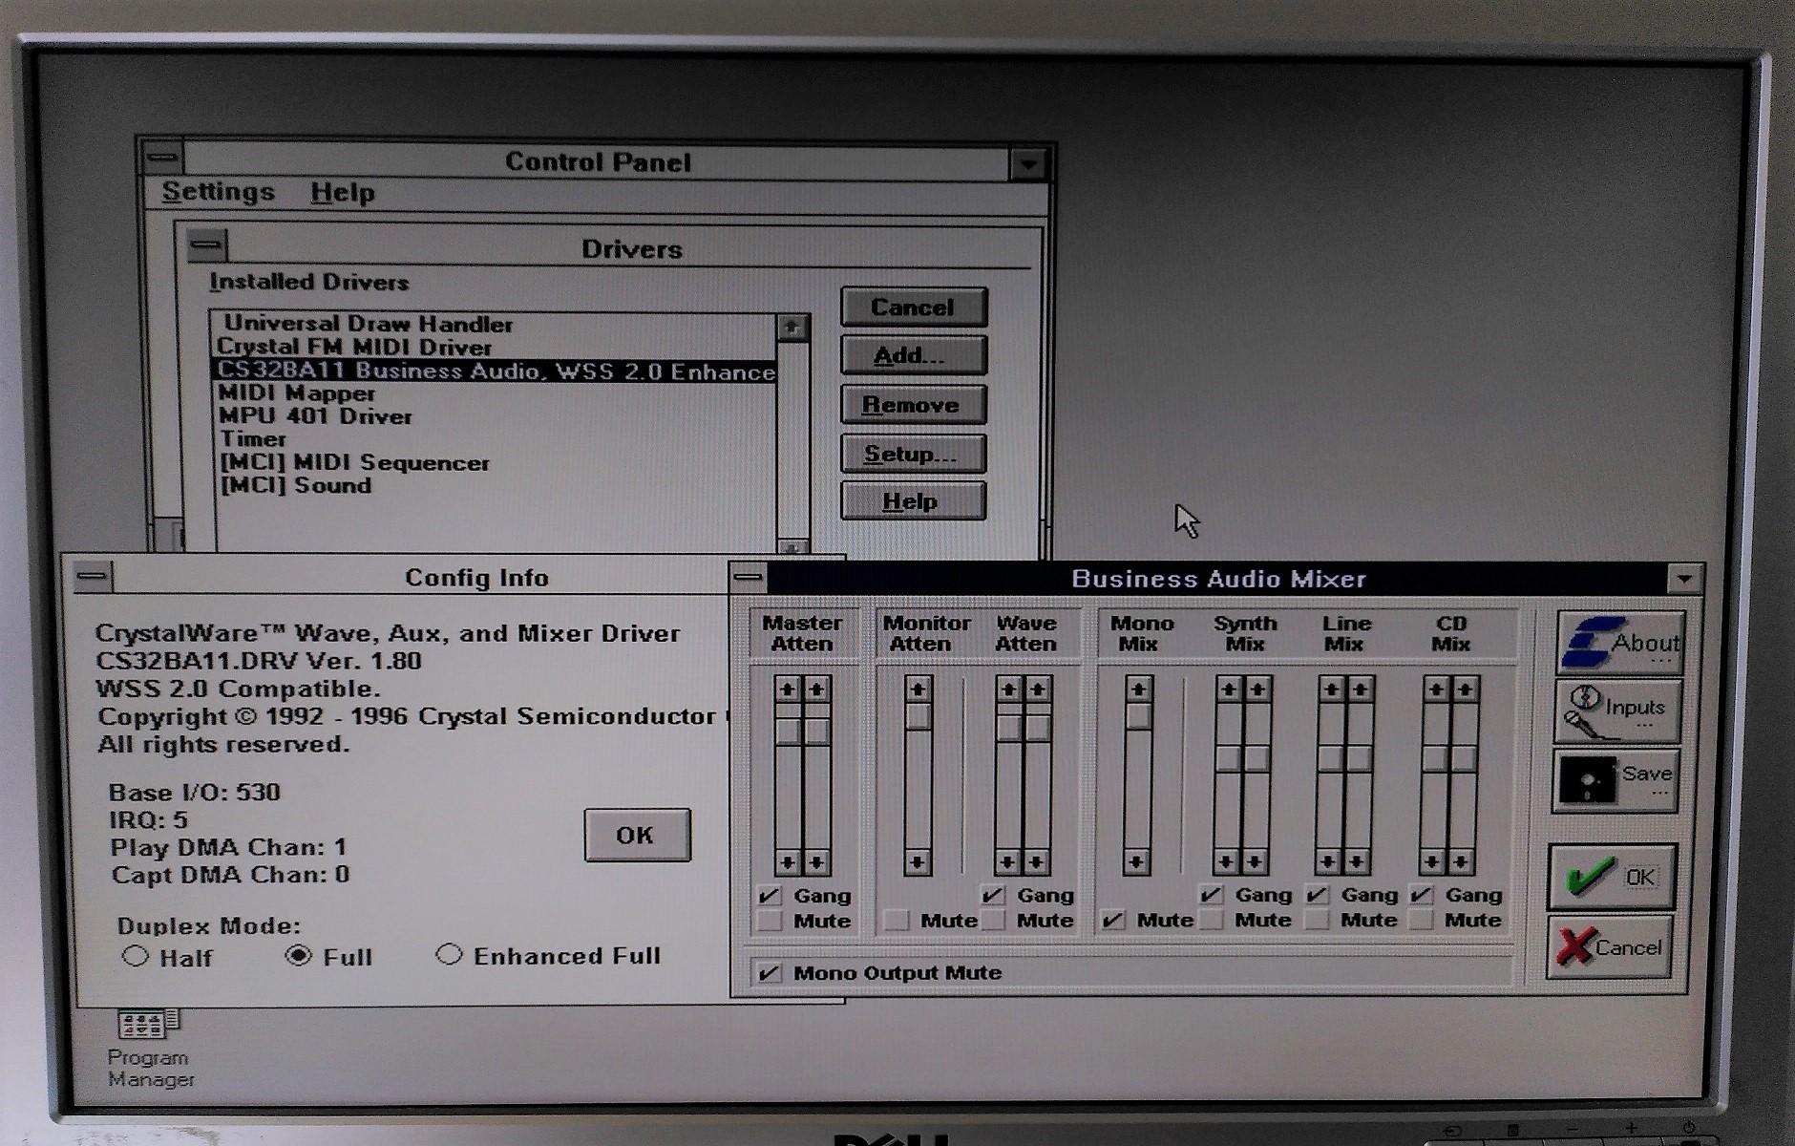Viewport: 1795px width, 1146px height.
Task: Click the Setup... button in Drivers
Action: 912,454
